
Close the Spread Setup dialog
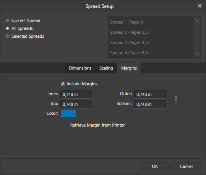[x=200, y=6]
